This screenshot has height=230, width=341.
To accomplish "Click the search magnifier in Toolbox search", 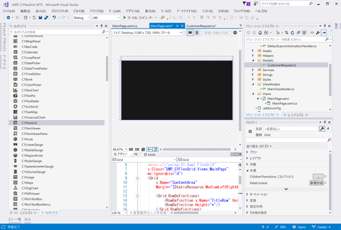I will click(104, 32).
